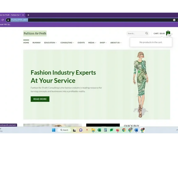The image size is (178, 178).
Task: Click the site Search field
Action: coord(136,33)
